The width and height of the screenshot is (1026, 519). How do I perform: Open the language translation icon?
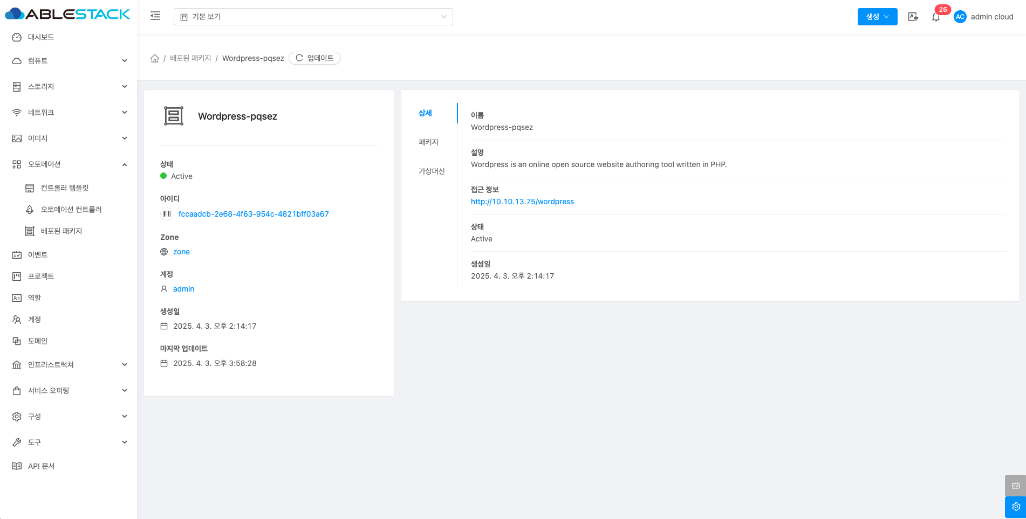click(913, 17)
